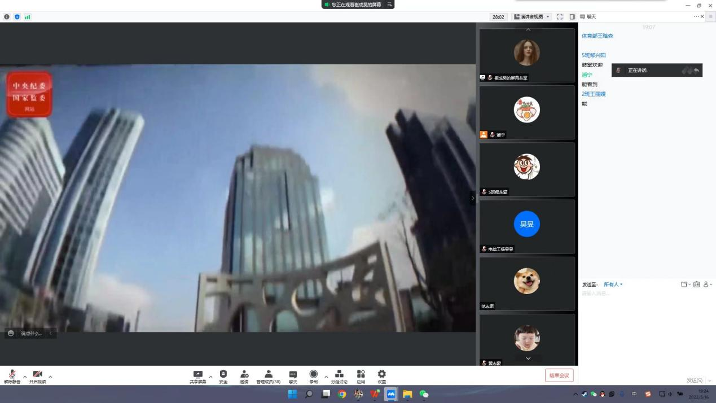This screenshot has height=403, width=716.
Task: Unmute the microphone (解除静音)
Action: [x=12, y=376]
